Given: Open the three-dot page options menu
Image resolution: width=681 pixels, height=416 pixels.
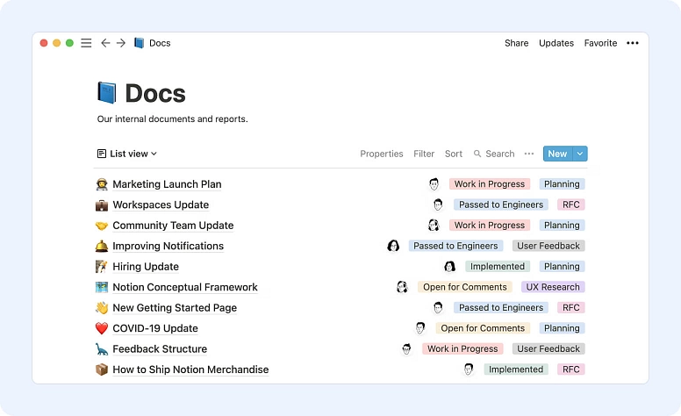Looking at the screenshot, I should 633,43.
